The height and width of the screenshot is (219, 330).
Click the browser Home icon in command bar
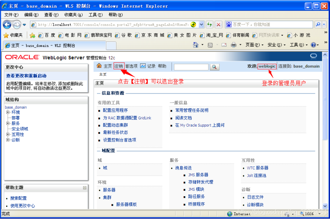(196, 45)
